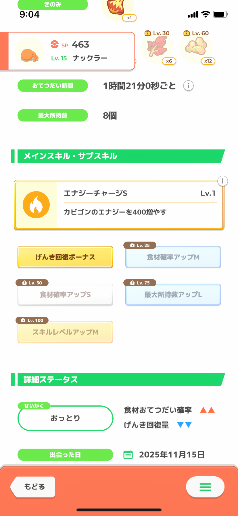Tap locked 食材確率アップS sub skill
The height and width of the screenshot is (516, 238).
pyautogui.click(x=65, y=295)
